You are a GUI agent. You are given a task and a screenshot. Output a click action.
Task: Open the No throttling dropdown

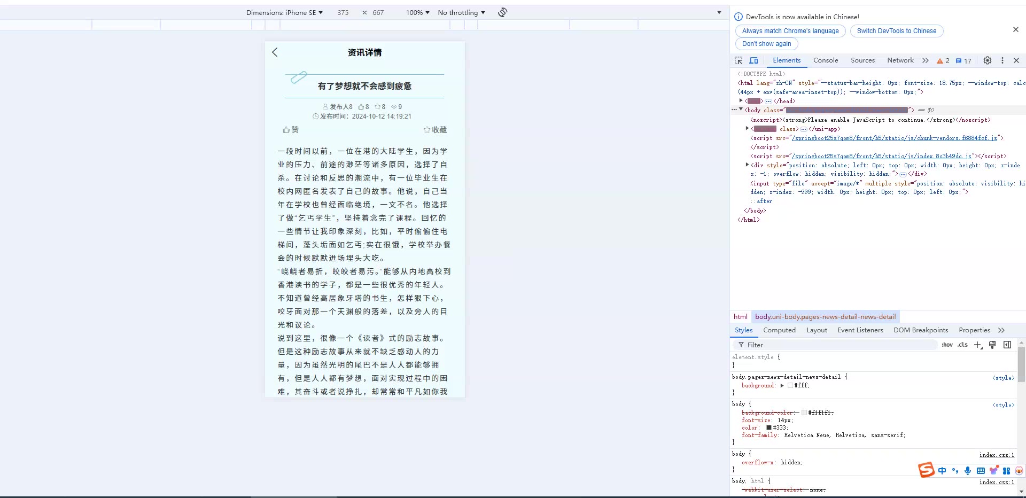click(x=461, y=12)
